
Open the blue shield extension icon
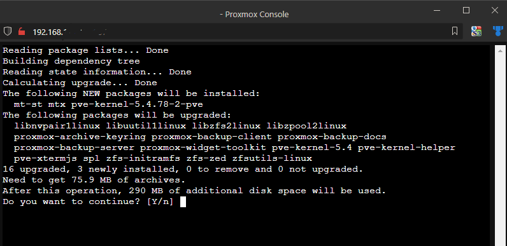click(x=498, y=31)
